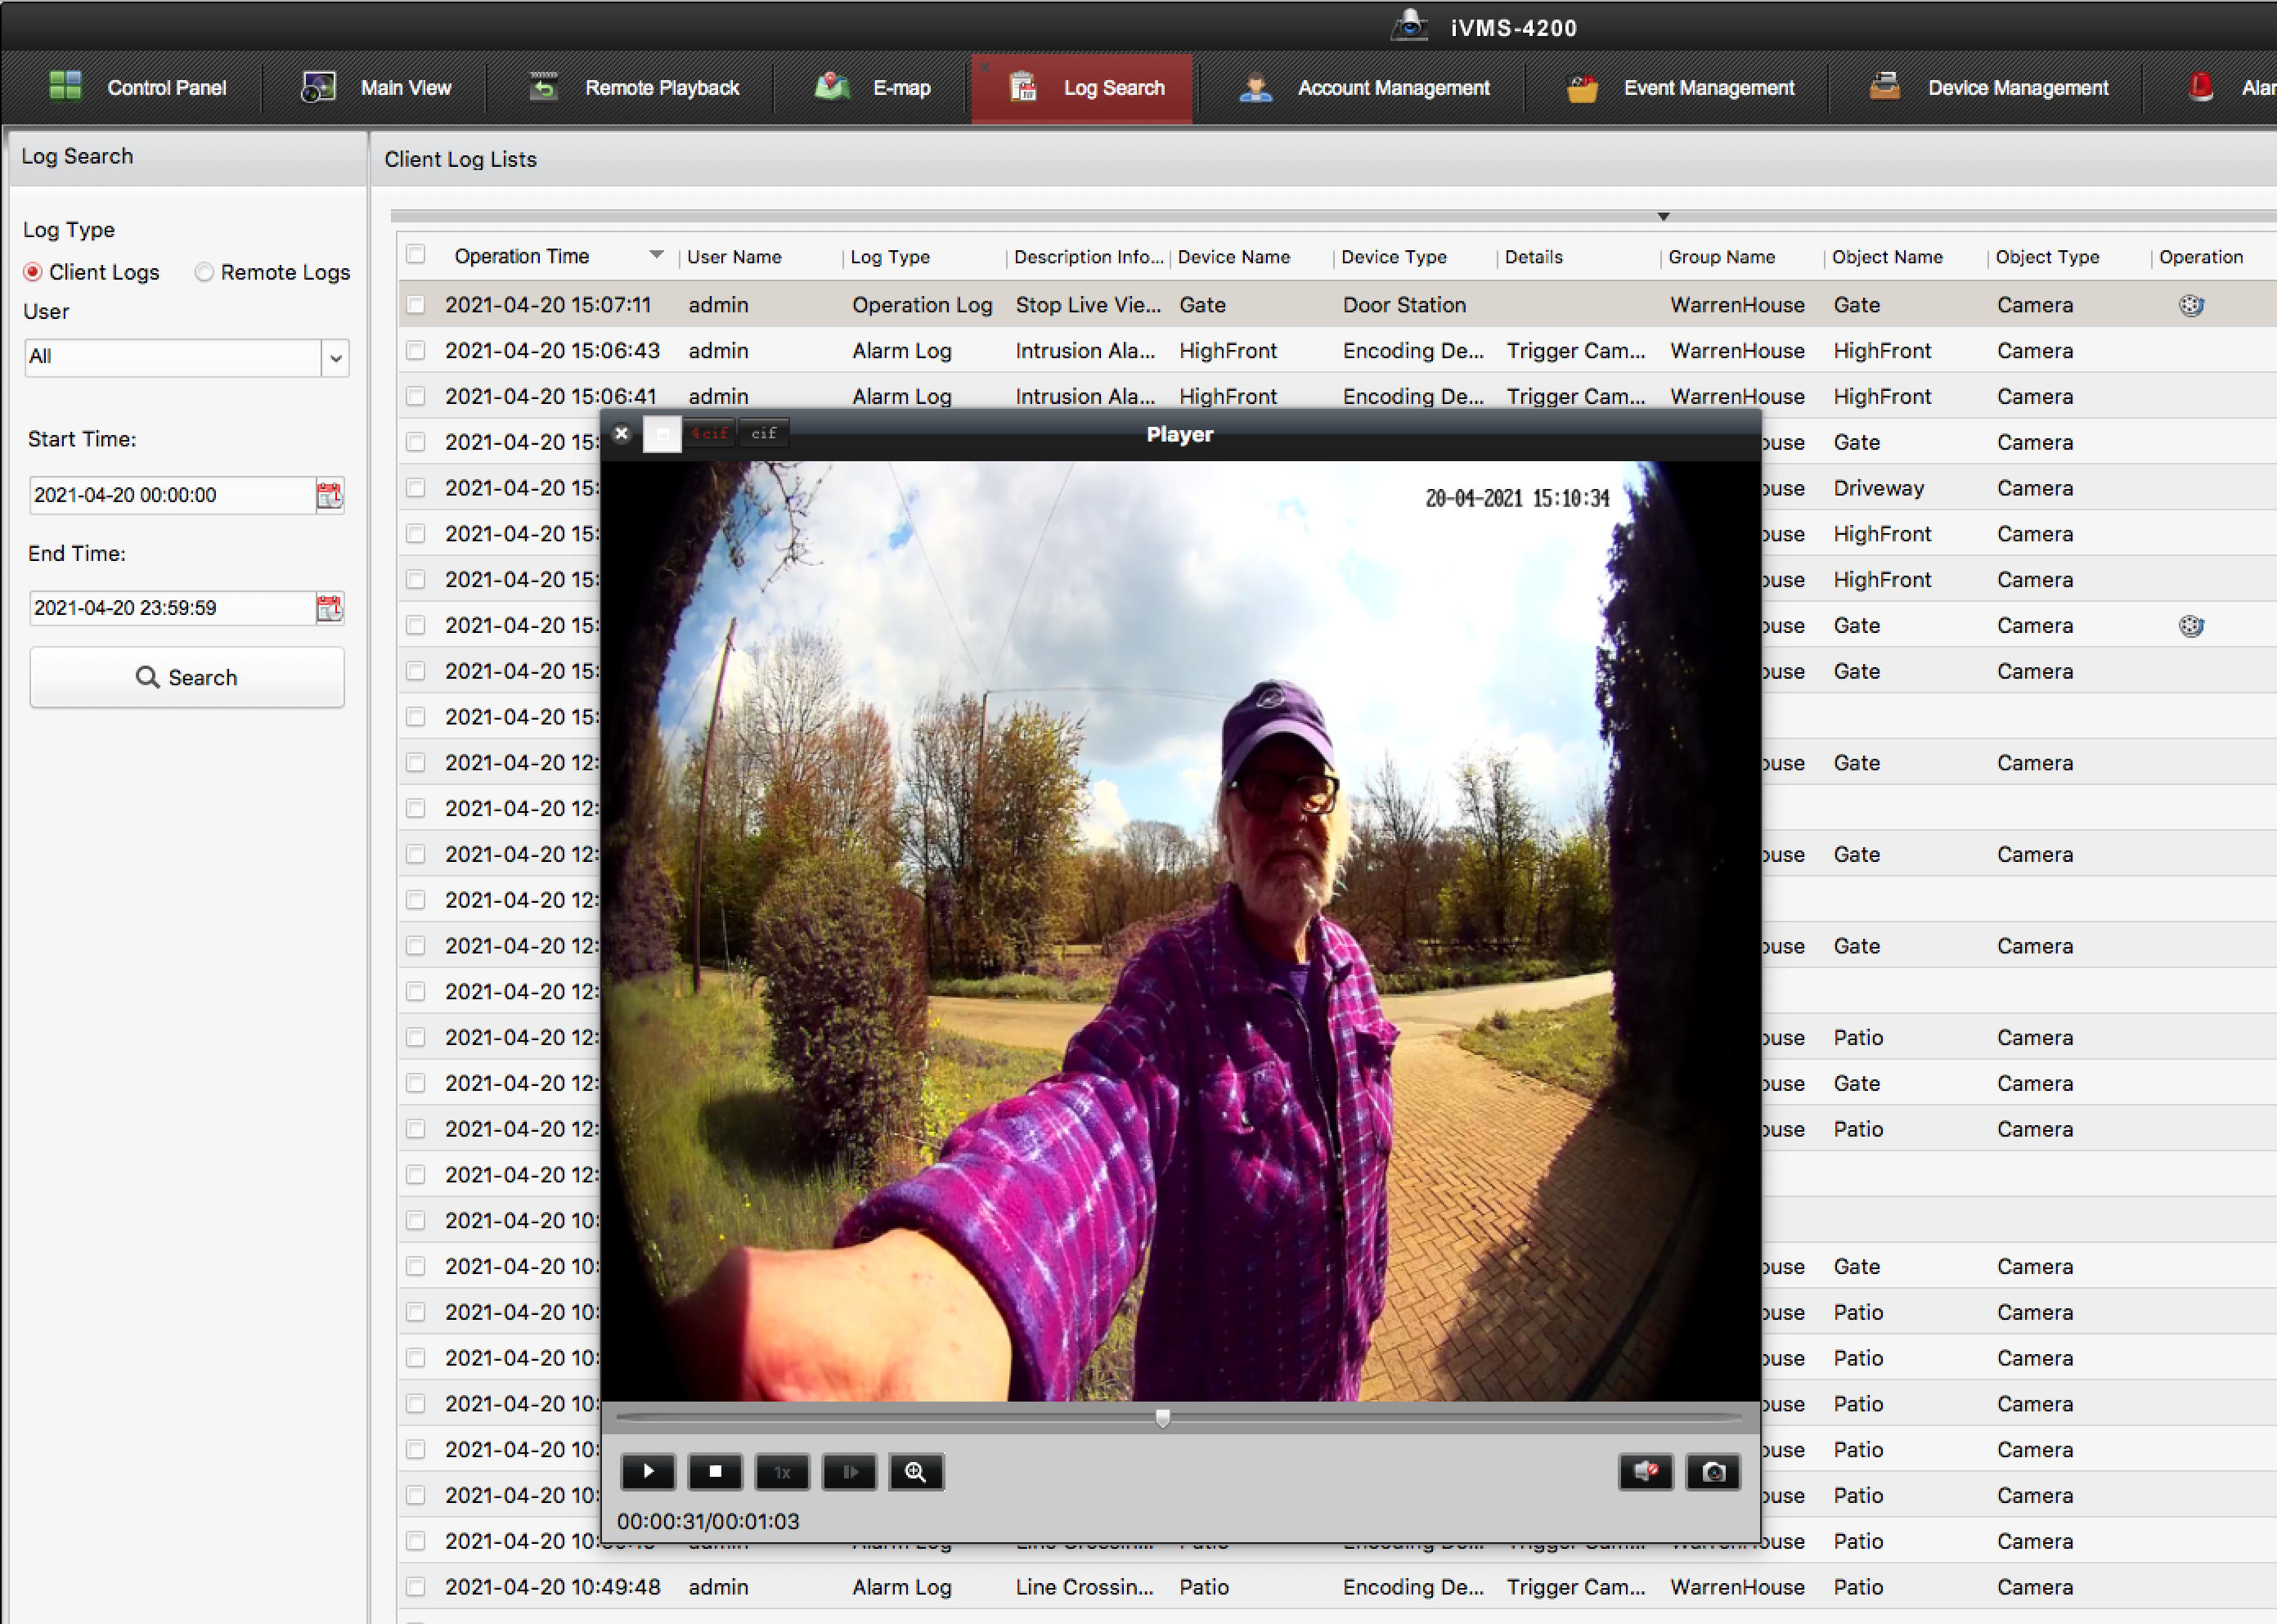The width and height of the screenshot is (2277, 1624).
Task: Open the User dropdown showing All
Action: point(336,357)
